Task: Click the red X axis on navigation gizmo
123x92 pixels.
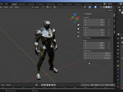Action: point(78,17)
